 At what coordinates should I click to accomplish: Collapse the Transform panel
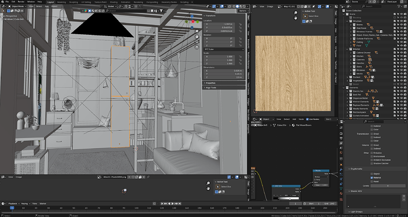(204, 15)
